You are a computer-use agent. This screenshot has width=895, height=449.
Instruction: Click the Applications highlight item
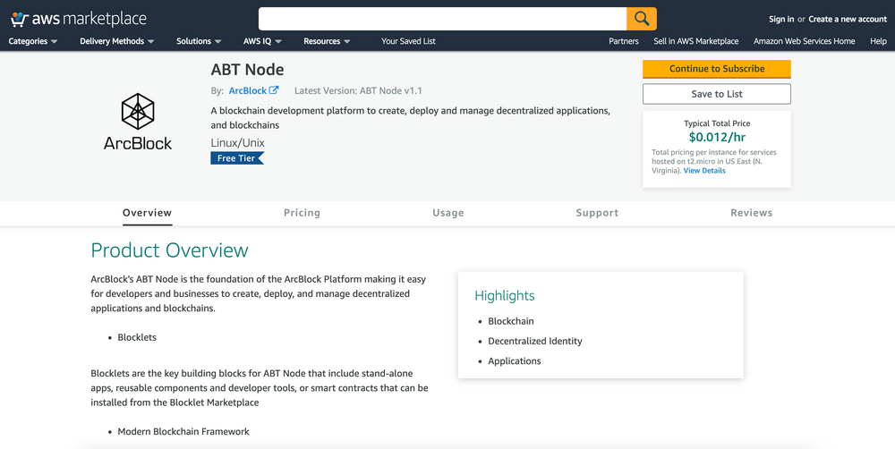pos(515,361)
